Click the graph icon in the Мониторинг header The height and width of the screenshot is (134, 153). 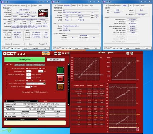(x=128, y=53)
